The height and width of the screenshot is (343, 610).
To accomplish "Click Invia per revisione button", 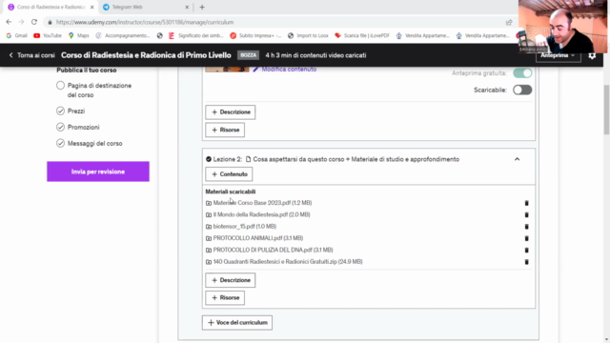I will [x=98, y=171].
